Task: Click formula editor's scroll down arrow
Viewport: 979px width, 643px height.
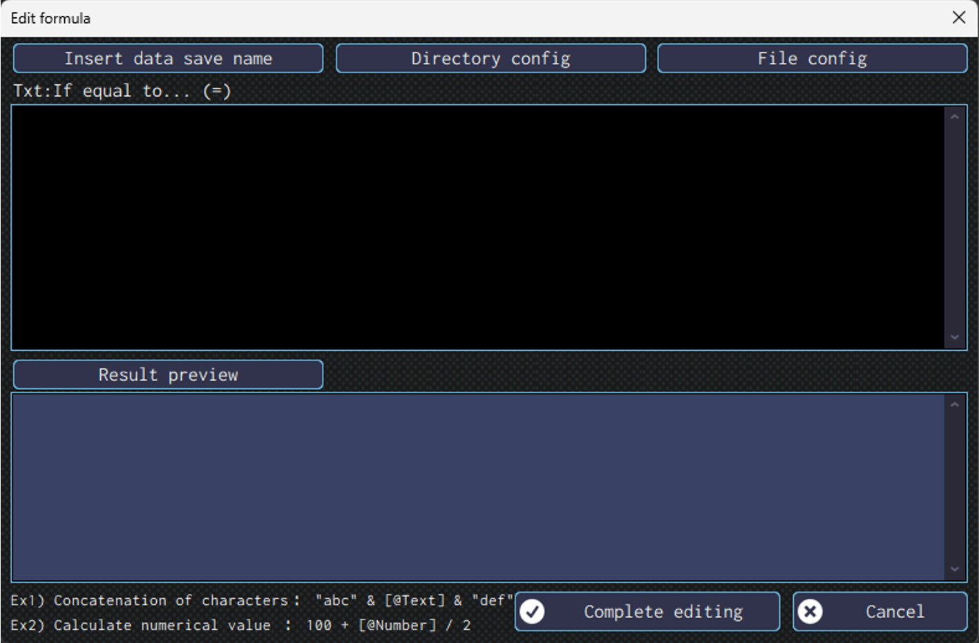Action: point(955,337)
